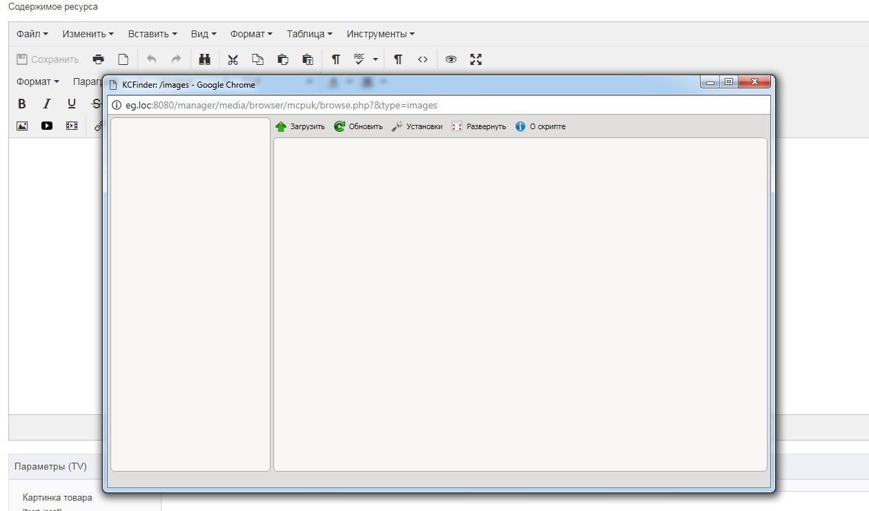Open the Изменить menu
The image size is (869, 511).
tap(88, 34)
